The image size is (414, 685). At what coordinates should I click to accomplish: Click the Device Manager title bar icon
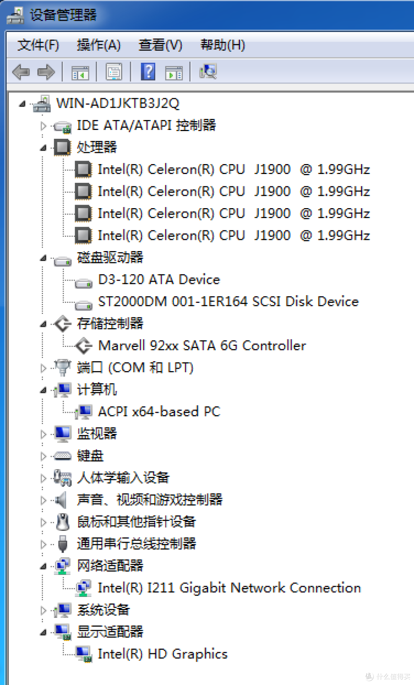(x=15, y=15)
